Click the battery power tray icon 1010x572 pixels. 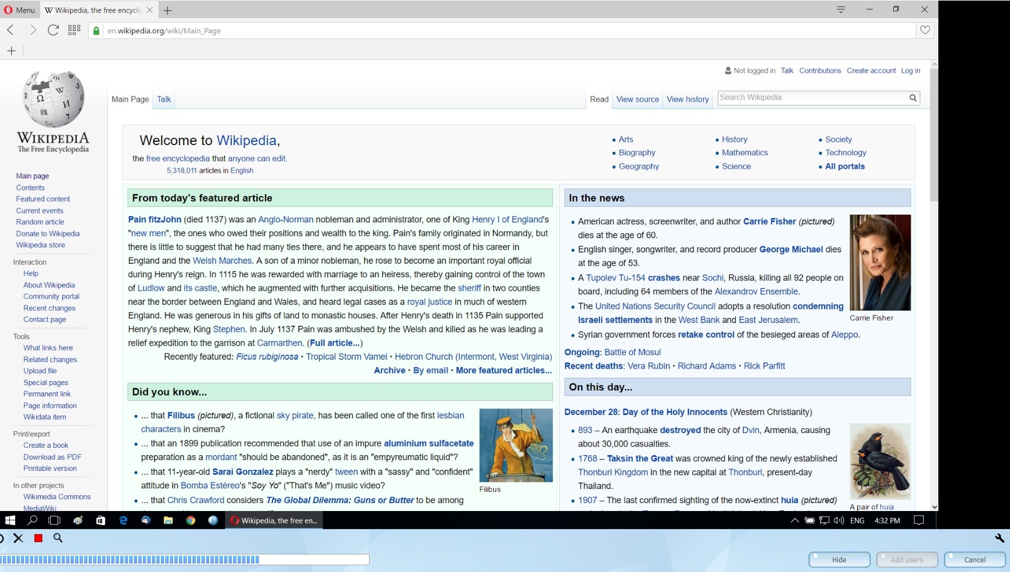[x=810, y=521]
